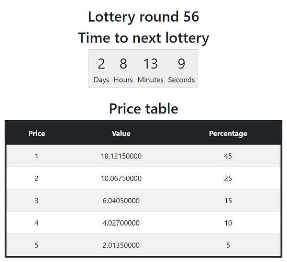The image size is (287, 262).
Task: Click the Lottery round 56 heading
Action: (x=143, y=17)
